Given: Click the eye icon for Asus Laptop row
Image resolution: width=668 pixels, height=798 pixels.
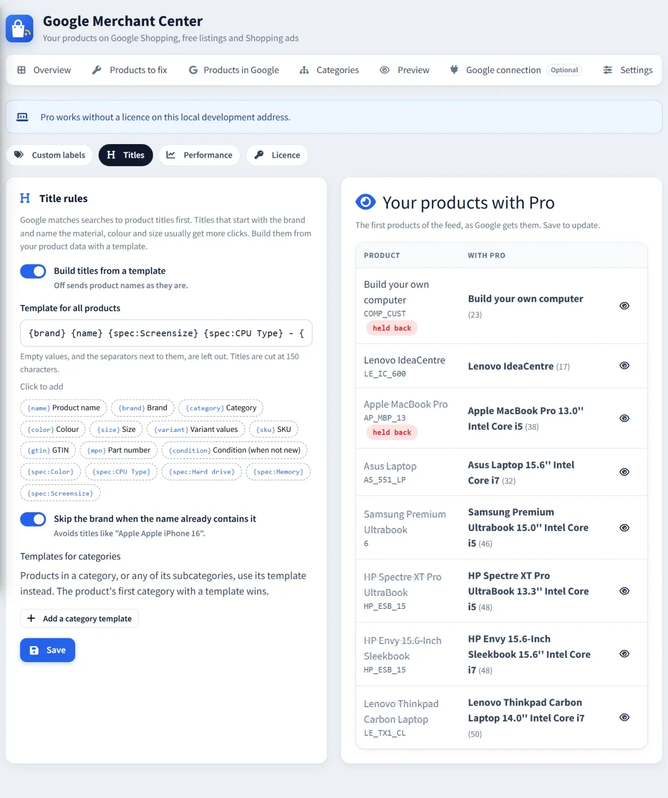Looking at the screenshot, I should click(x=624, y=472).
